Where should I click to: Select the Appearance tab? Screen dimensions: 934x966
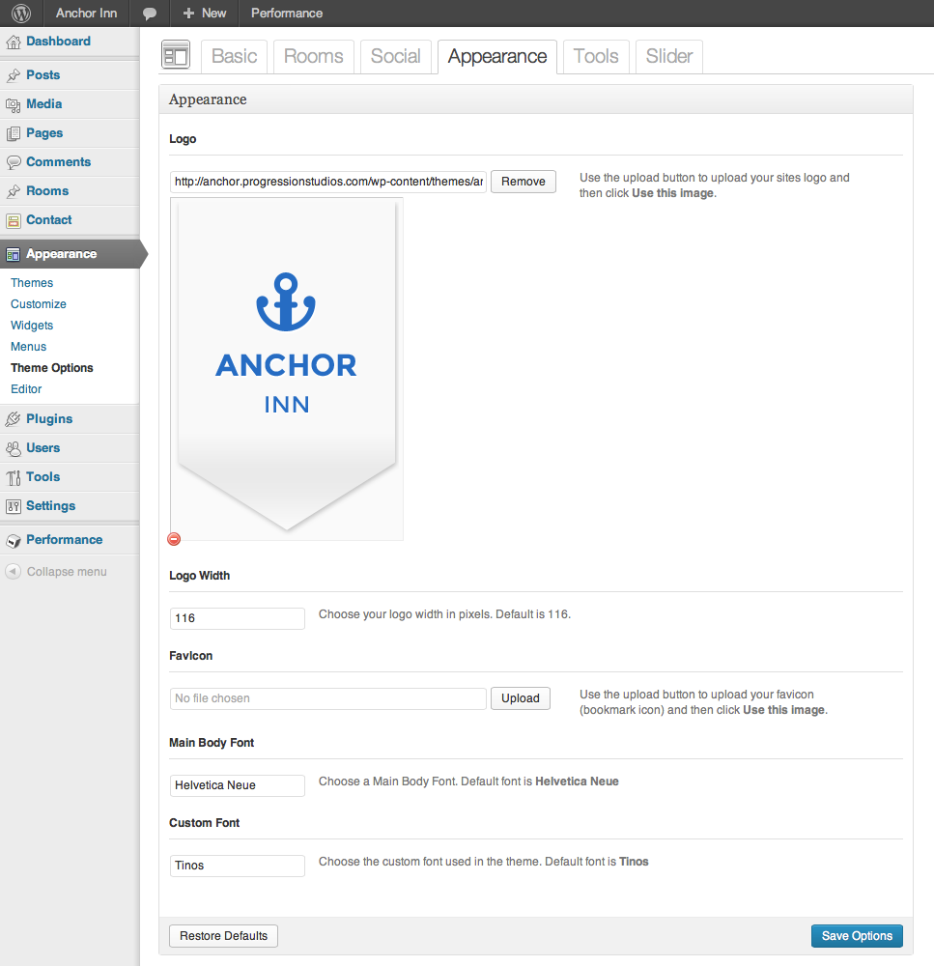coord(497,57)
